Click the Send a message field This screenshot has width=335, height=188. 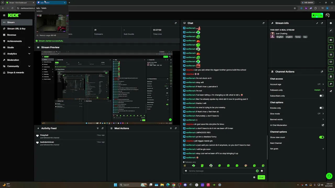click(224, 171)
